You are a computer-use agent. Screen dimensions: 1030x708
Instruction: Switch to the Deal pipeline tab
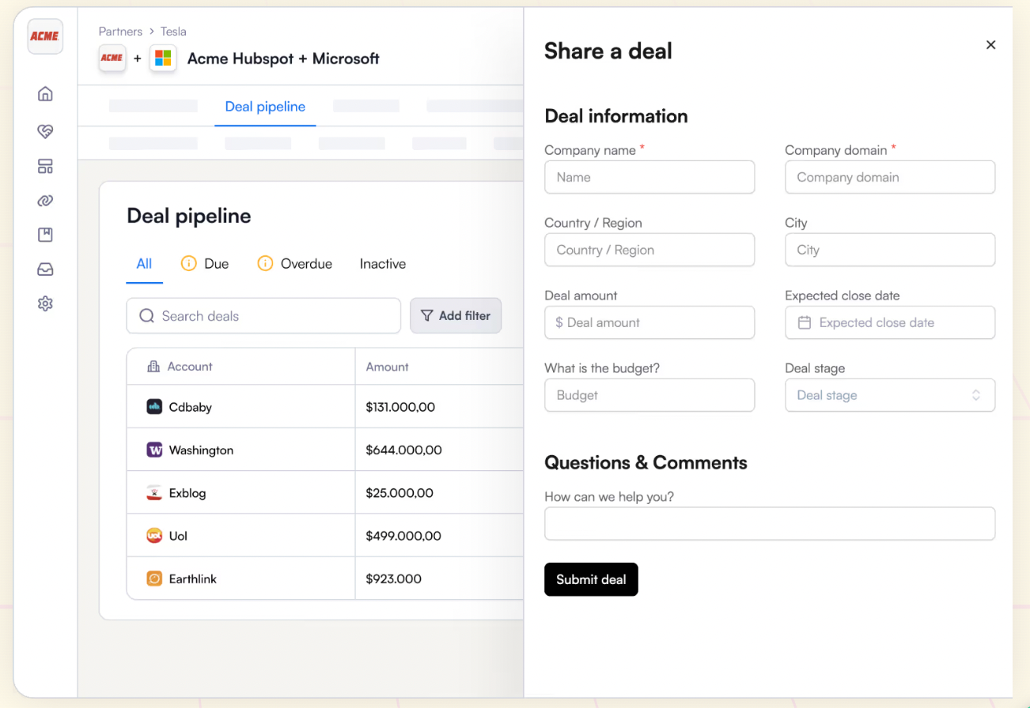point(265,107)
